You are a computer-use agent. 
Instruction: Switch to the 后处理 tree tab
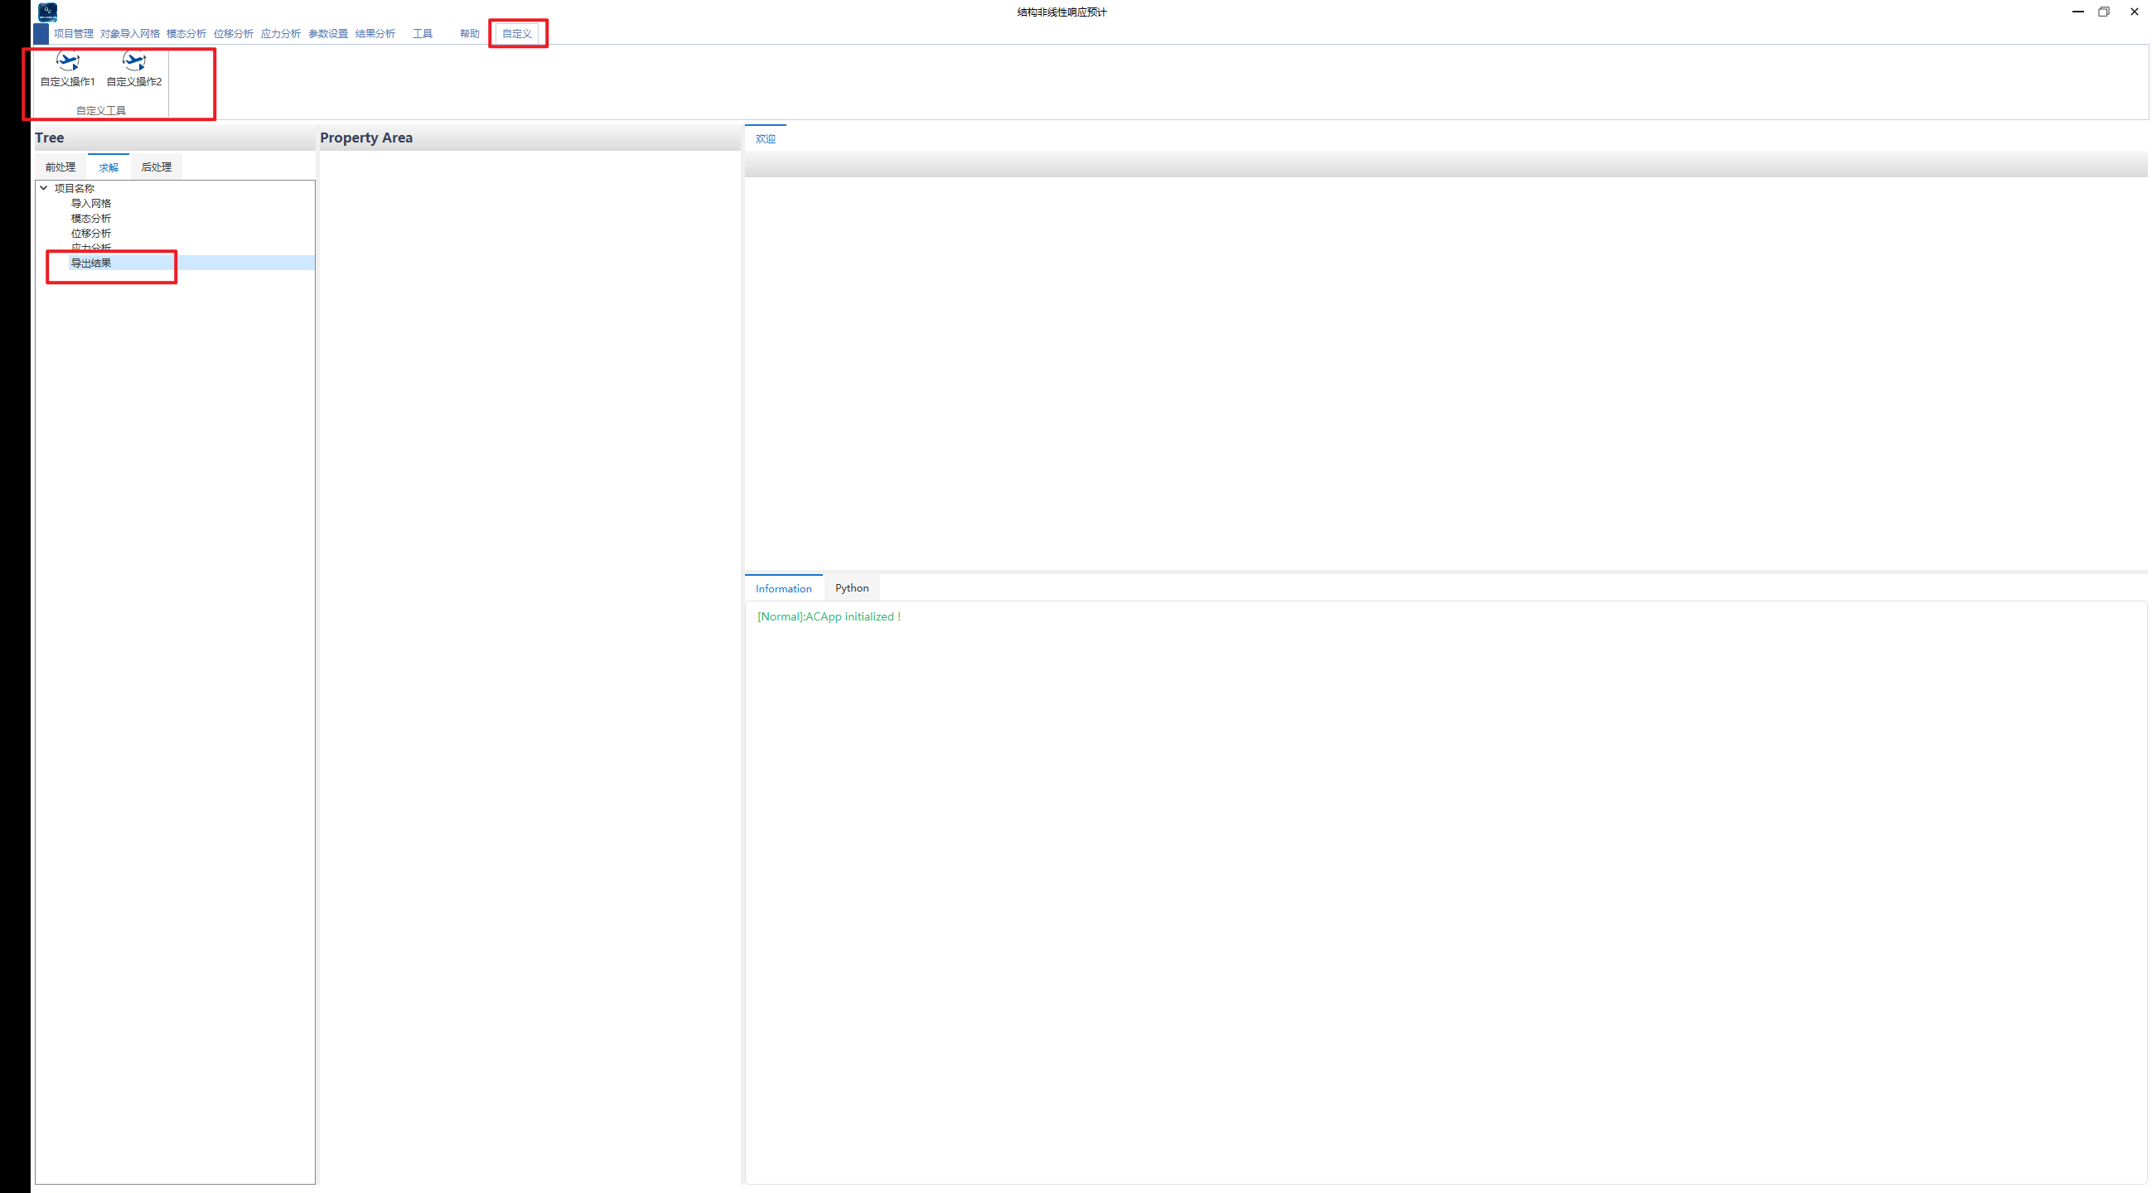(x=157, y=167)
